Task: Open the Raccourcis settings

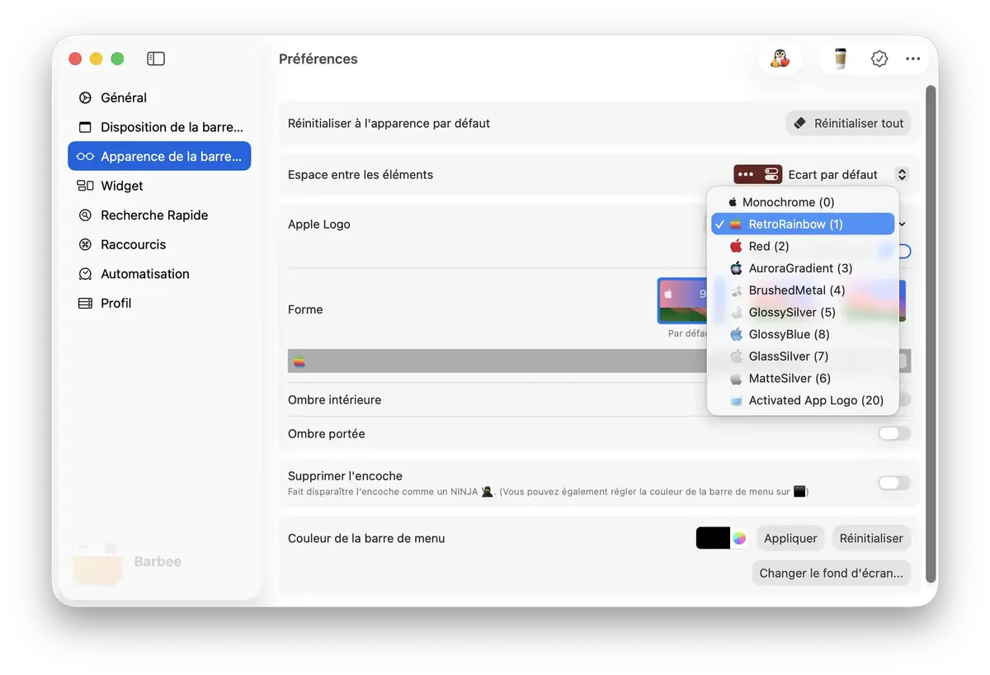Action: (132, 244)
